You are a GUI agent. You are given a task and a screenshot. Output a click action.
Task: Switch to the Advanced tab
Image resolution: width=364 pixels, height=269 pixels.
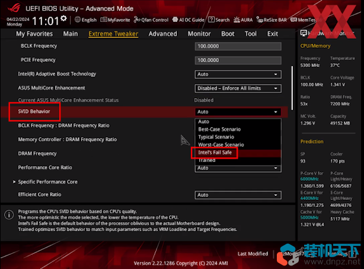[162, 34]
